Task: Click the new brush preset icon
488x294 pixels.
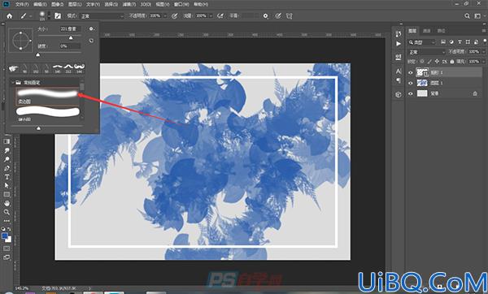Action: [91, 41]
